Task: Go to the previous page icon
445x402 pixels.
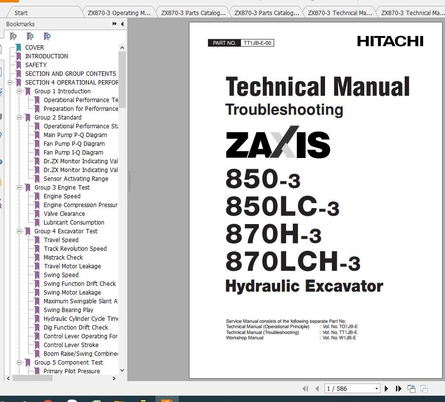Action: click(x=317, y=389)
